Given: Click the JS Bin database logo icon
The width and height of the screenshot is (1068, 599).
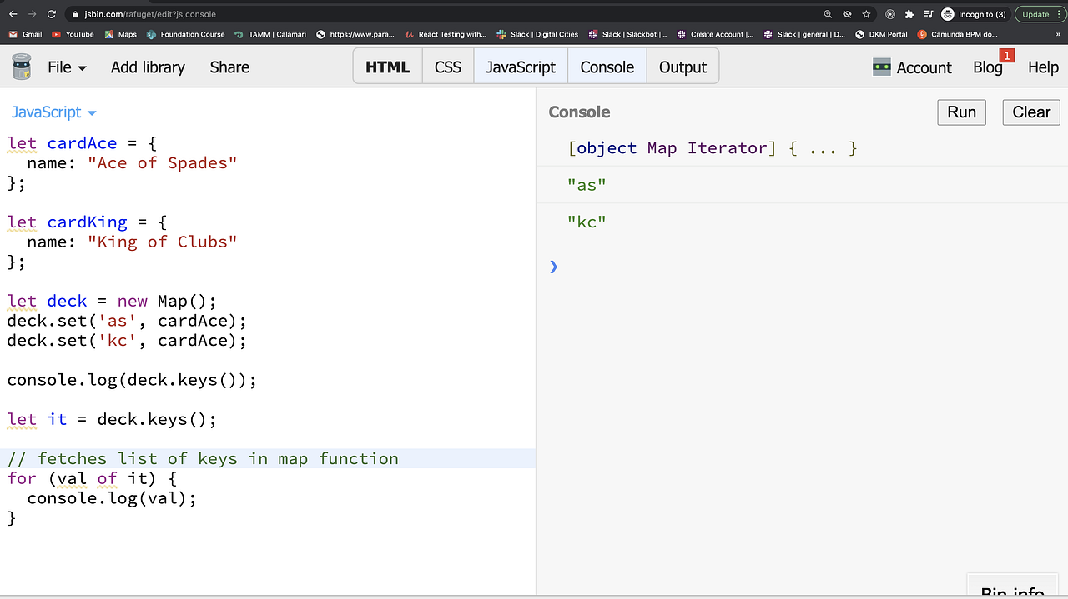Looking at the screenshot, I should (x=20, y=66).
